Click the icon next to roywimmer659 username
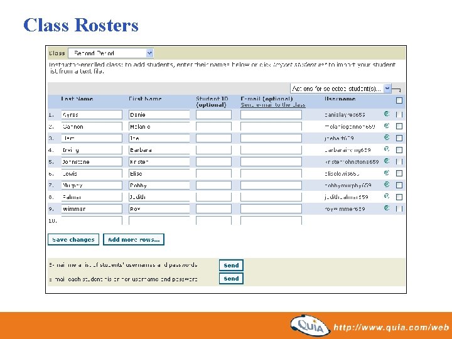452x339 pixels. [387, 208]
